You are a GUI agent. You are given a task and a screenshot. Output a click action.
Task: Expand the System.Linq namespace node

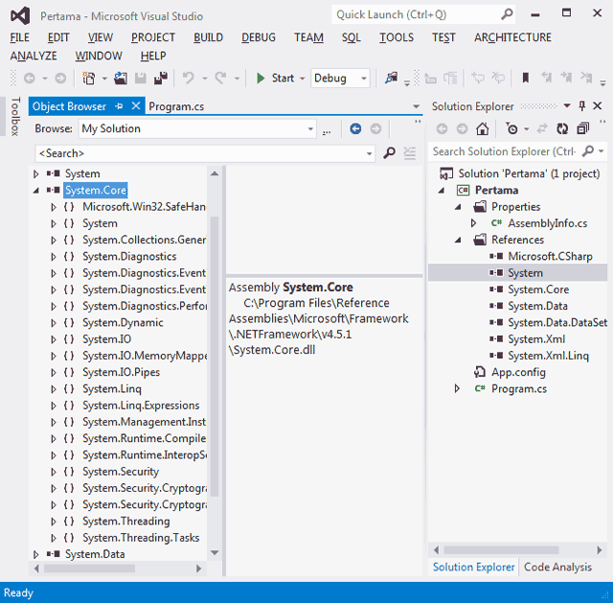coord(54,389)
